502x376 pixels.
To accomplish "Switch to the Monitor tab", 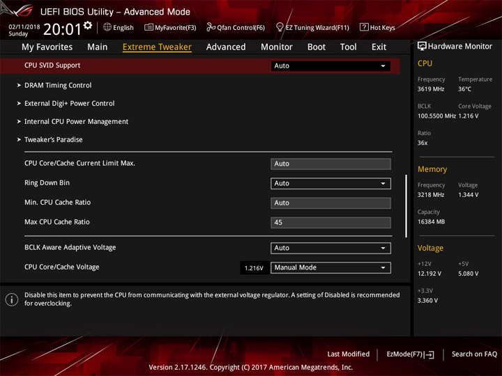I will pos(277,47).
